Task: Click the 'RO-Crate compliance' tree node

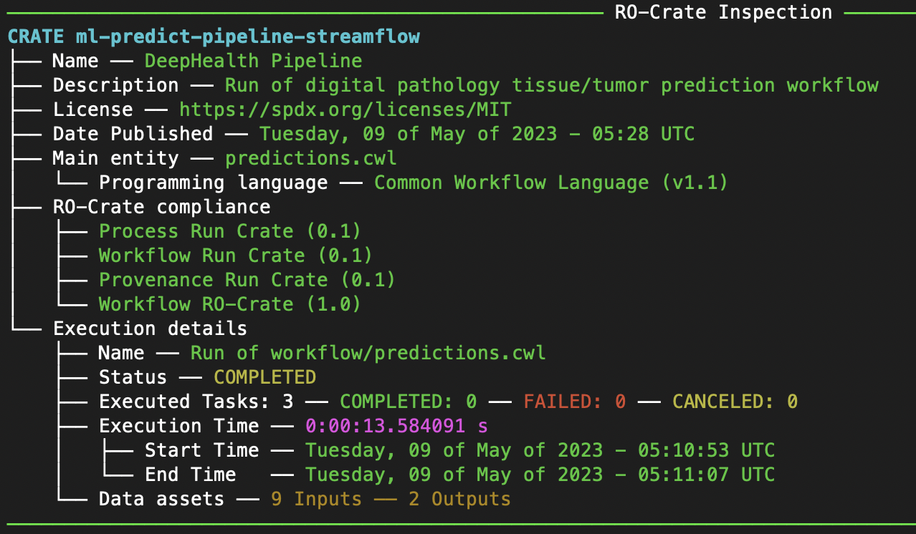Action: (162, 207)
